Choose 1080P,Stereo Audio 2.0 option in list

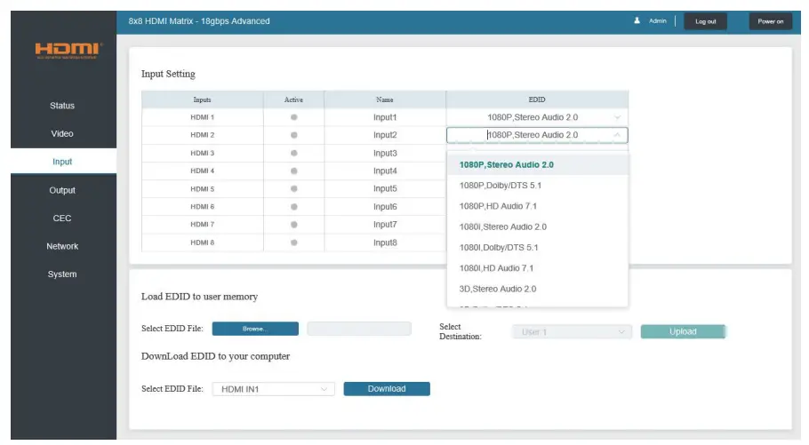[x=537, y=165]
